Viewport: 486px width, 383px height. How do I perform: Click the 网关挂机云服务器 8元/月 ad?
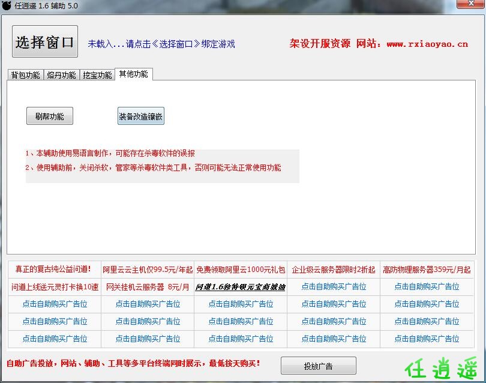[x=148, y=287]
